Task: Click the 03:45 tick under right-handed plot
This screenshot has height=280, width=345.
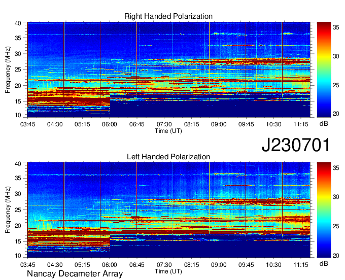Action: click(28, 124)
